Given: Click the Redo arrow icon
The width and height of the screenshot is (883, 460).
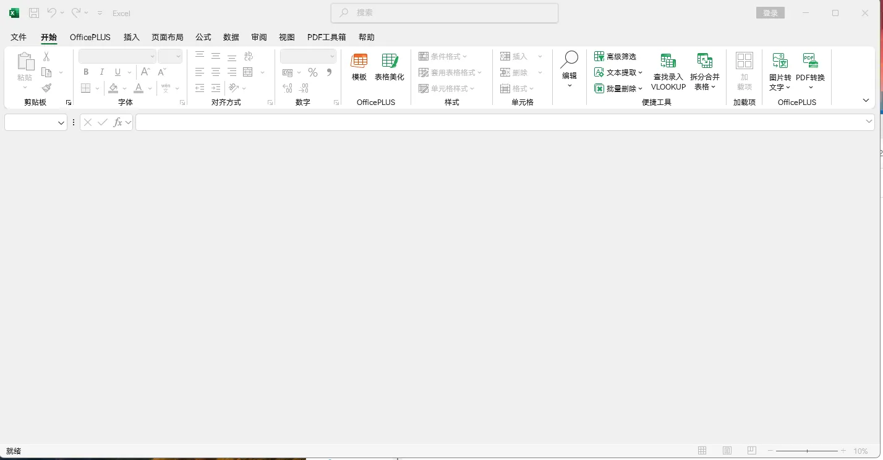Looking at the screenshot, I should point(76,13).
